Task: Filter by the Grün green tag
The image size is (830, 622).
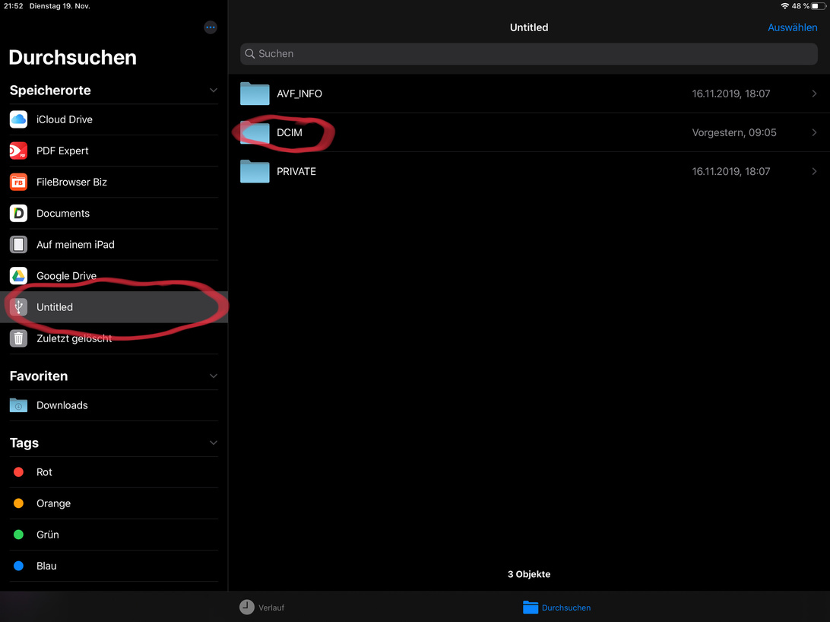Action: pyautogui.click(x=47, y=535)
